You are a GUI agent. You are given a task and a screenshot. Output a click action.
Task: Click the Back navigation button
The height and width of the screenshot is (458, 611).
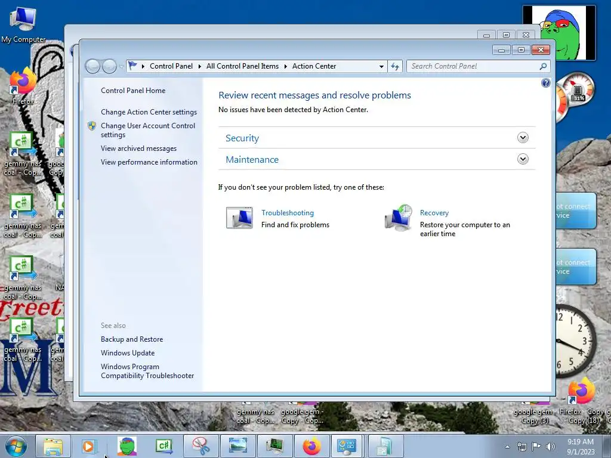point(92,66)
